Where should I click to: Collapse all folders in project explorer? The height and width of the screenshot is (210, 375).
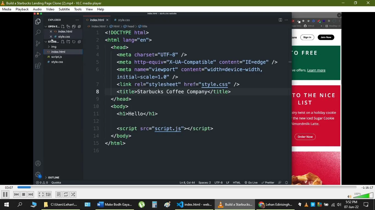click(x=79, y=42)
